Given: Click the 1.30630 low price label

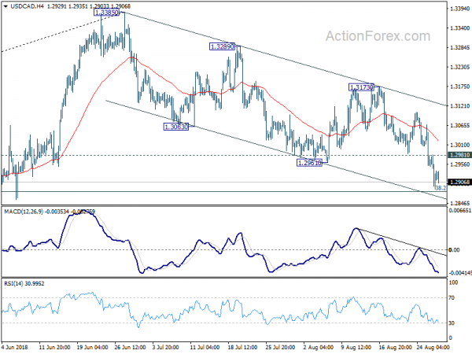Looking at the screenshot, I should [x=177, y=127].
